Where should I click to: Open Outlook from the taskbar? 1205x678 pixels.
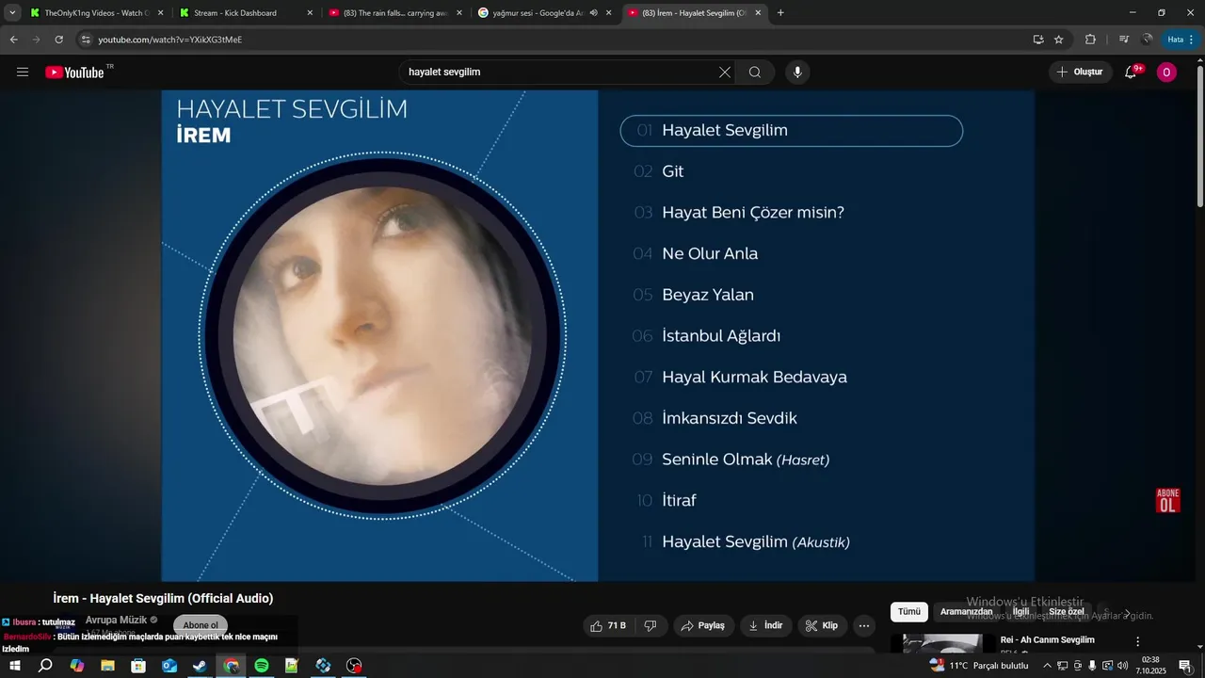pyautogui.click(x=169, y=666)
